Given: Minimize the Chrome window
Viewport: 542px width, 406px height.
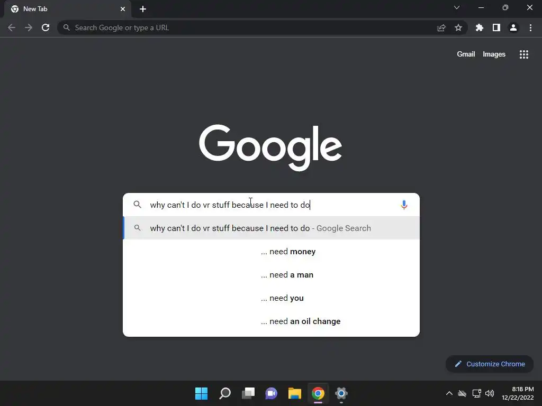Looking at the screenshot, I should pyautogui.click(x=481, y=7).
